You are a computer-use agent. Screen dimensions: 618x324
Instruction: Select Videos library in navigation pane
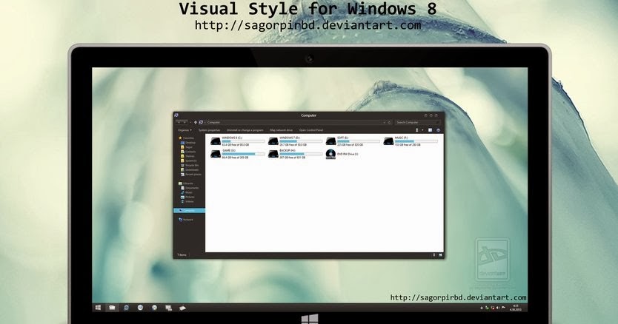(x=187, y=201)
